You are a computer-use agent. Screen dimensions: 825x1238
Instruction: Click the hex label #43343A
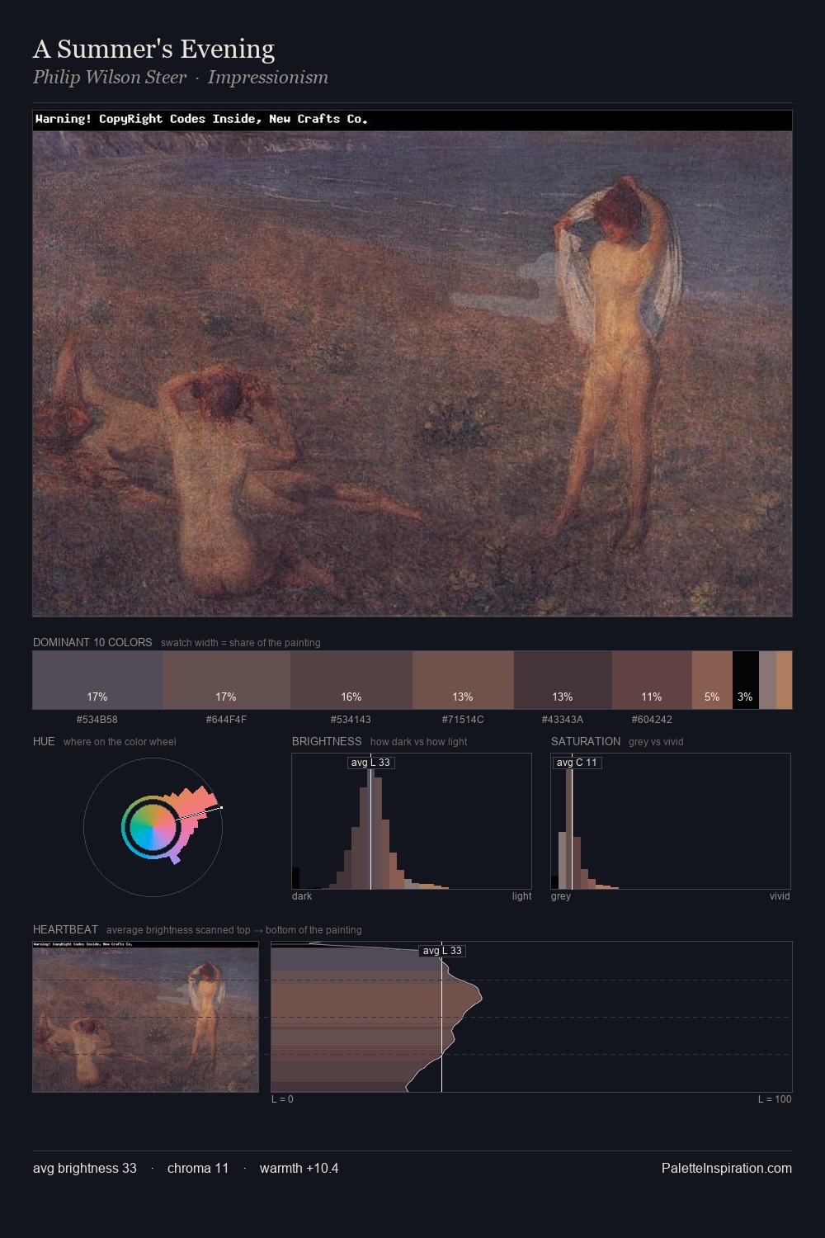(x=563, y=720)
